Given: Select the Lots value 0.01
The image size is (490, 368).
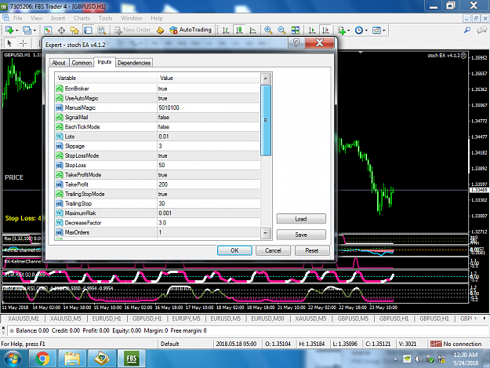Looking at the screenshot, I should coord(163,137).
